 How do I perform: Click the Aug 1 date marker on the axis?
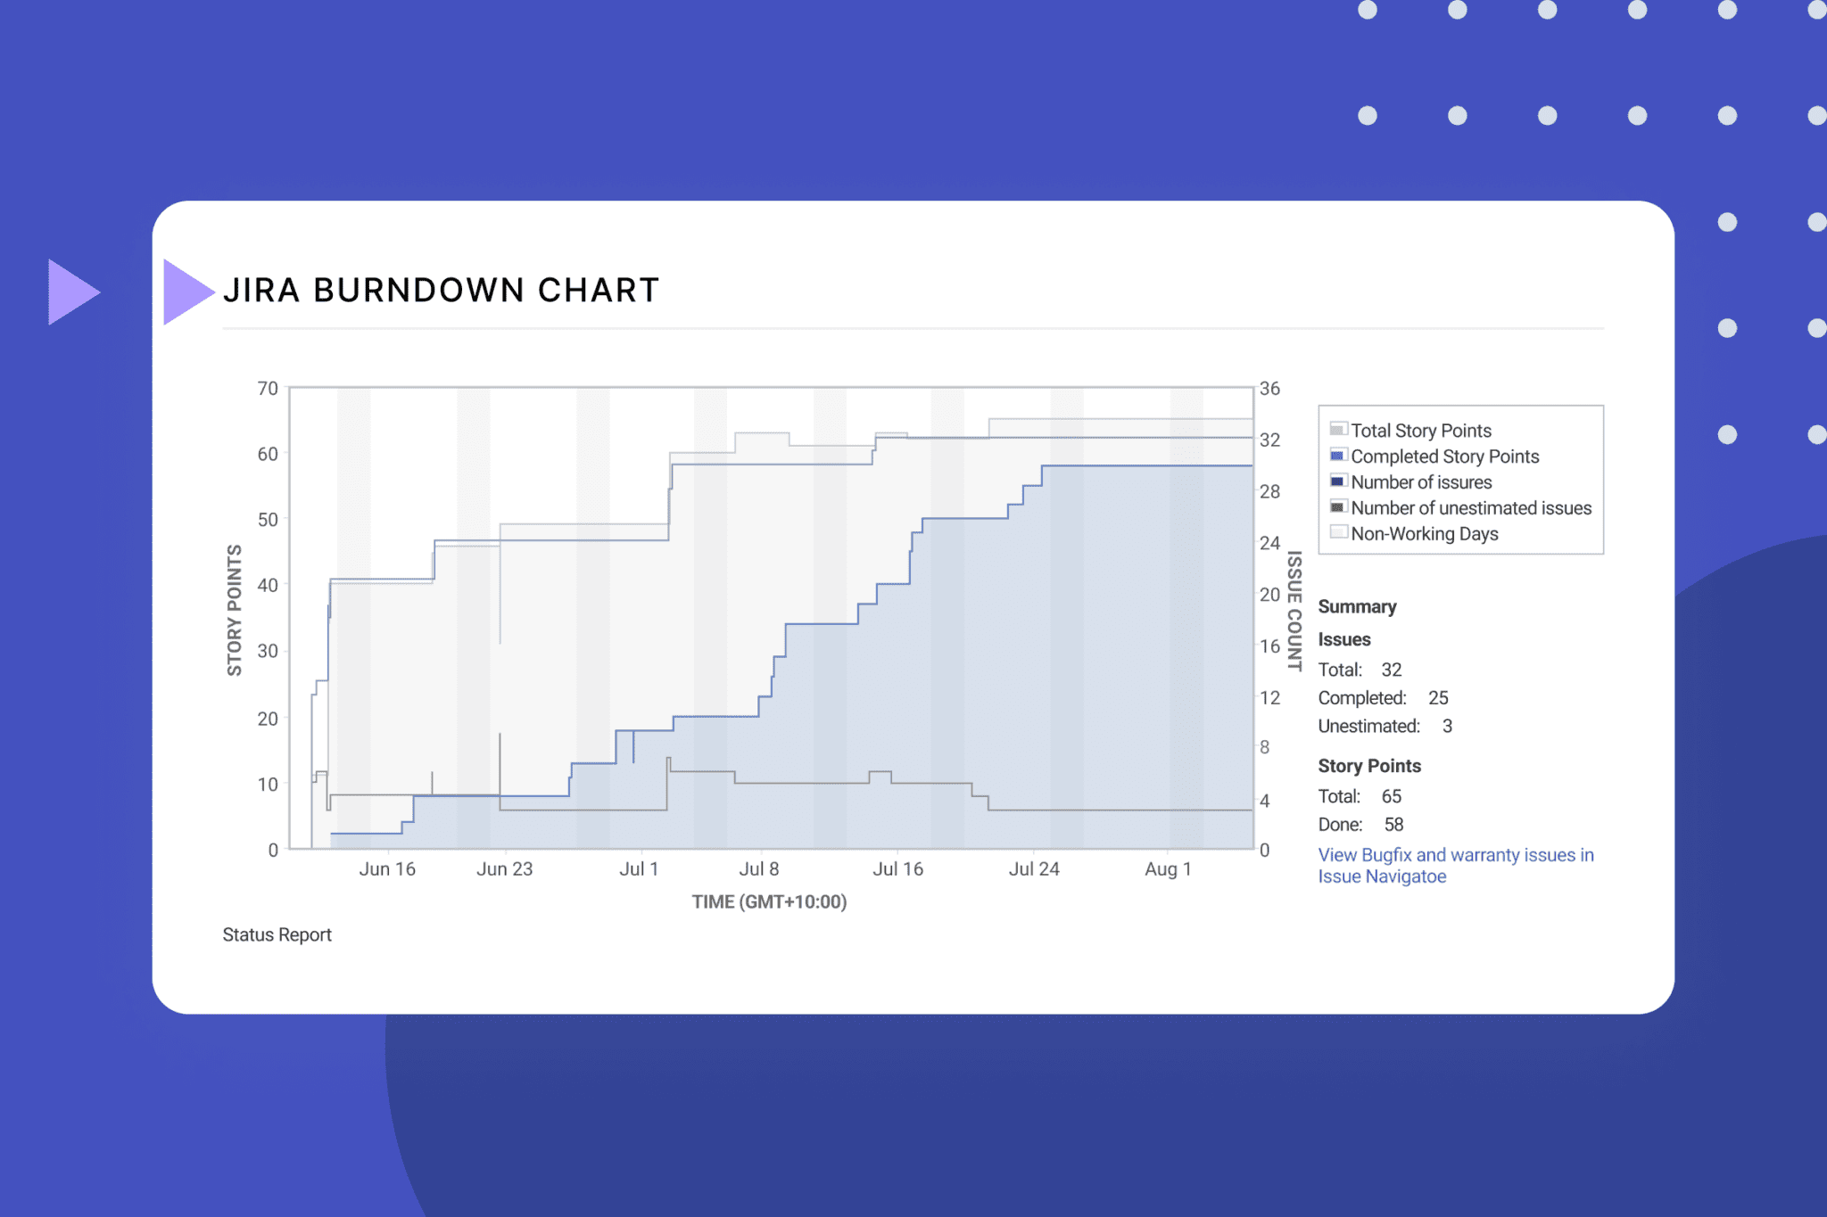[1167, 868]
